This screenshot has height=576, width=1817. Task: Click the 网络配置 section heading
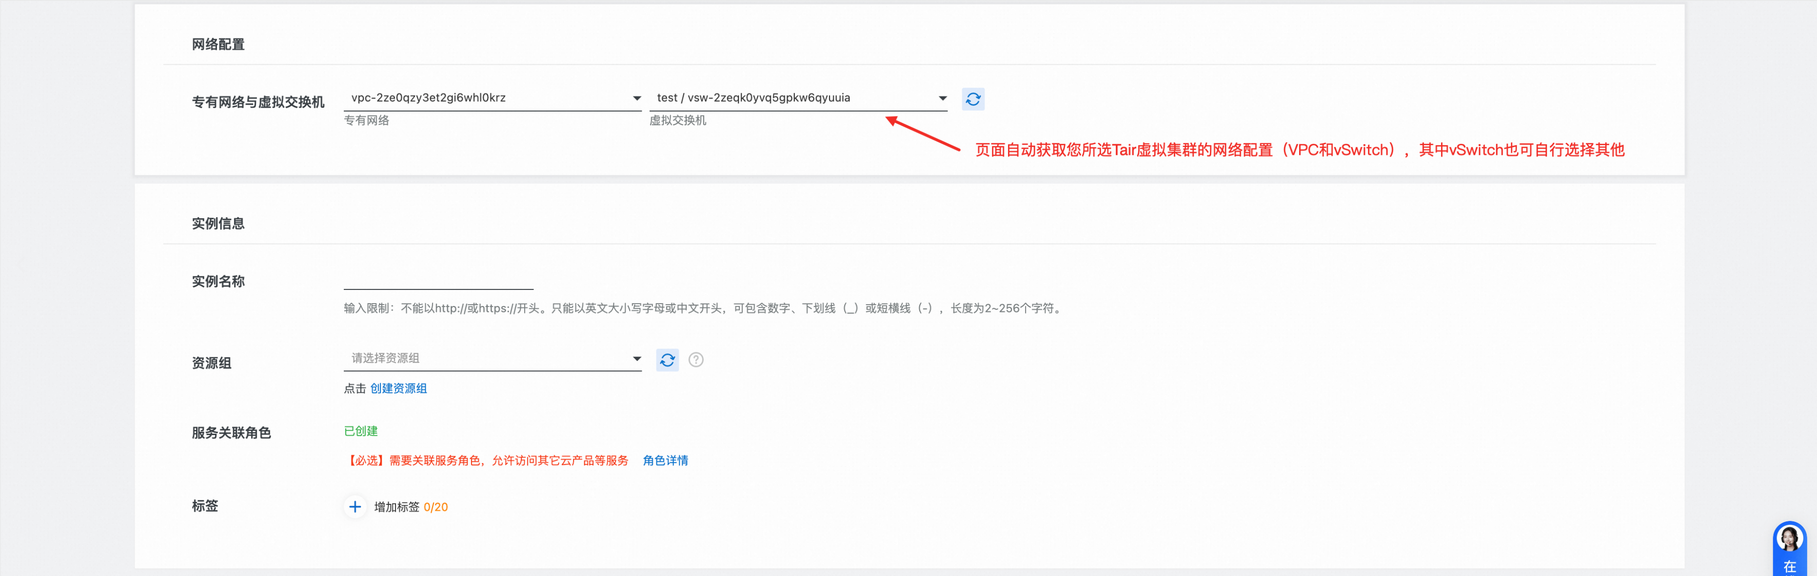(x=218, y=44)
